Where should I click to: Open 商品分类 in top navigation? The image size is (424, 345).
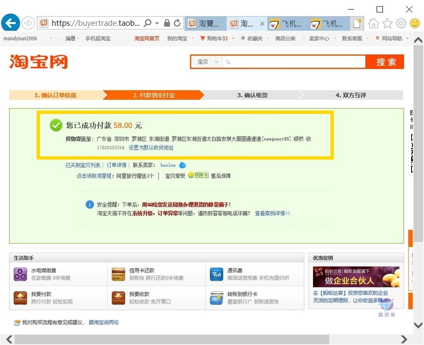pos(285,39)
